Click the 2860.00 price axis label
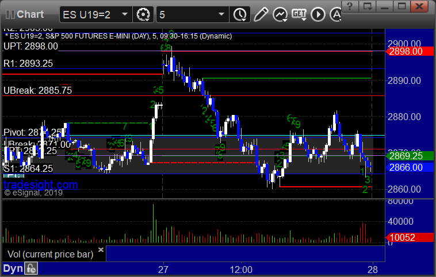This screenshot has height=277, width=436. point(404,189)
